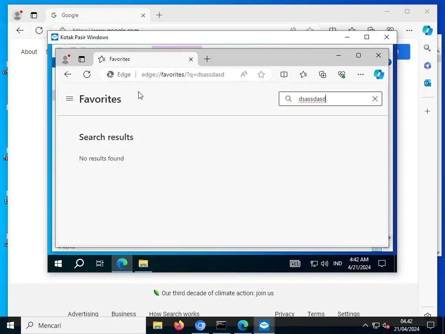Open the sandbox Start menu
The width and height of the screenshot is (445, 334).
click(x=58, y=264)
